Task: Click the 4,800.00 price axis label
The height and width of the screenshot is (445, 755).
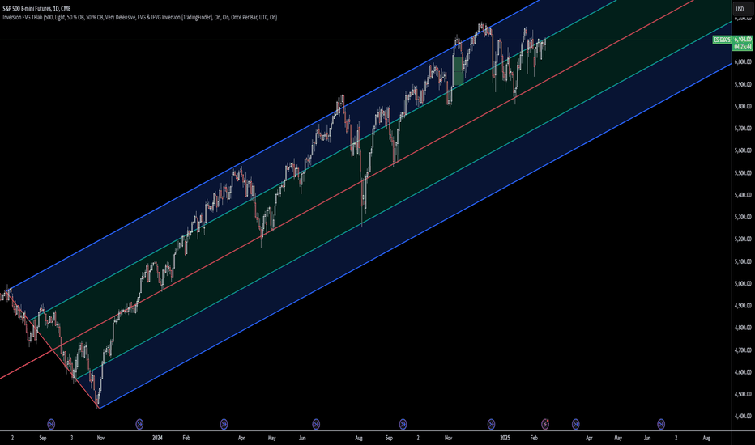Action: click(x=743, y=328)
